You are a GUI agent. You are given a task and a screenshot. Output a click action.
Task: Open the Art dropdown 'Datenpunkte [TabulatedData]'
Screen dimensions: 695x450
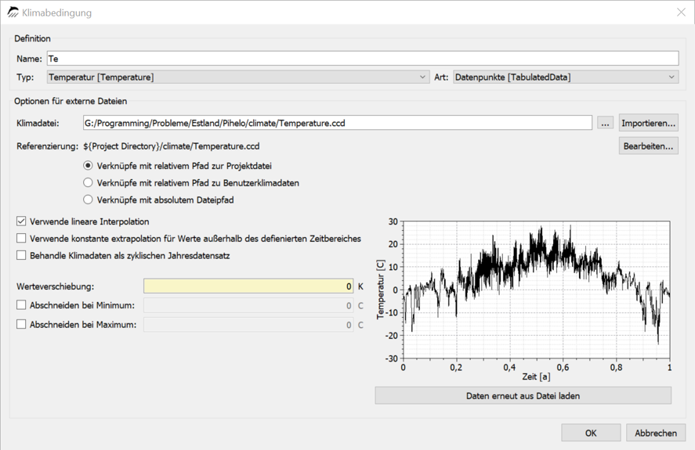click(566, 77)
